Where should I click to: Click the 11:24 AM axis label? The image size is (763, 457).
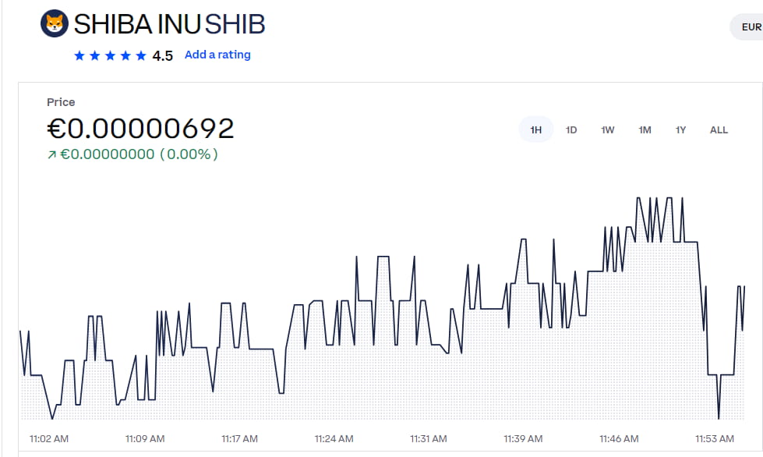click(334, 438)
